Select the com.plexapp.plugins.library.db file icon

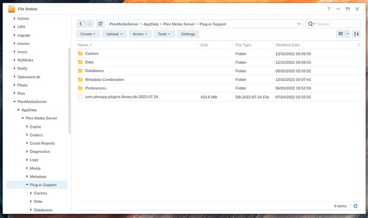click(x=80, y=96)
